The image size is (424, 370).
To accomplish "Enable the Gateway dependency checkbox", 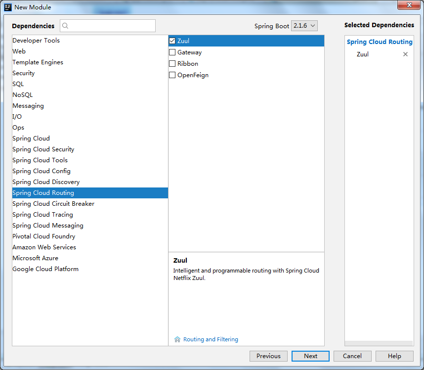I will (x=172, y=52).
